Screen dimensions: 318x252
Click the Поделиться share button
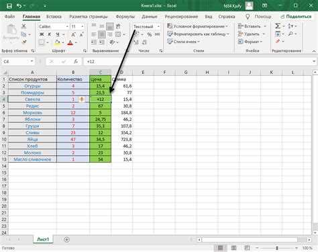(x=296, y=17)
